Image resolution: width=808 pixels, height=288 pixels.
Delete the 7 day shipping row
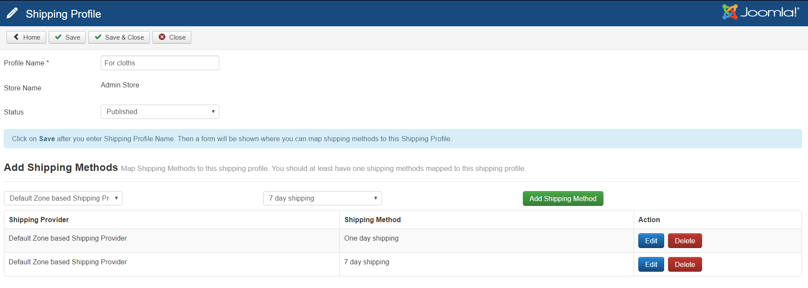[684, 264]
